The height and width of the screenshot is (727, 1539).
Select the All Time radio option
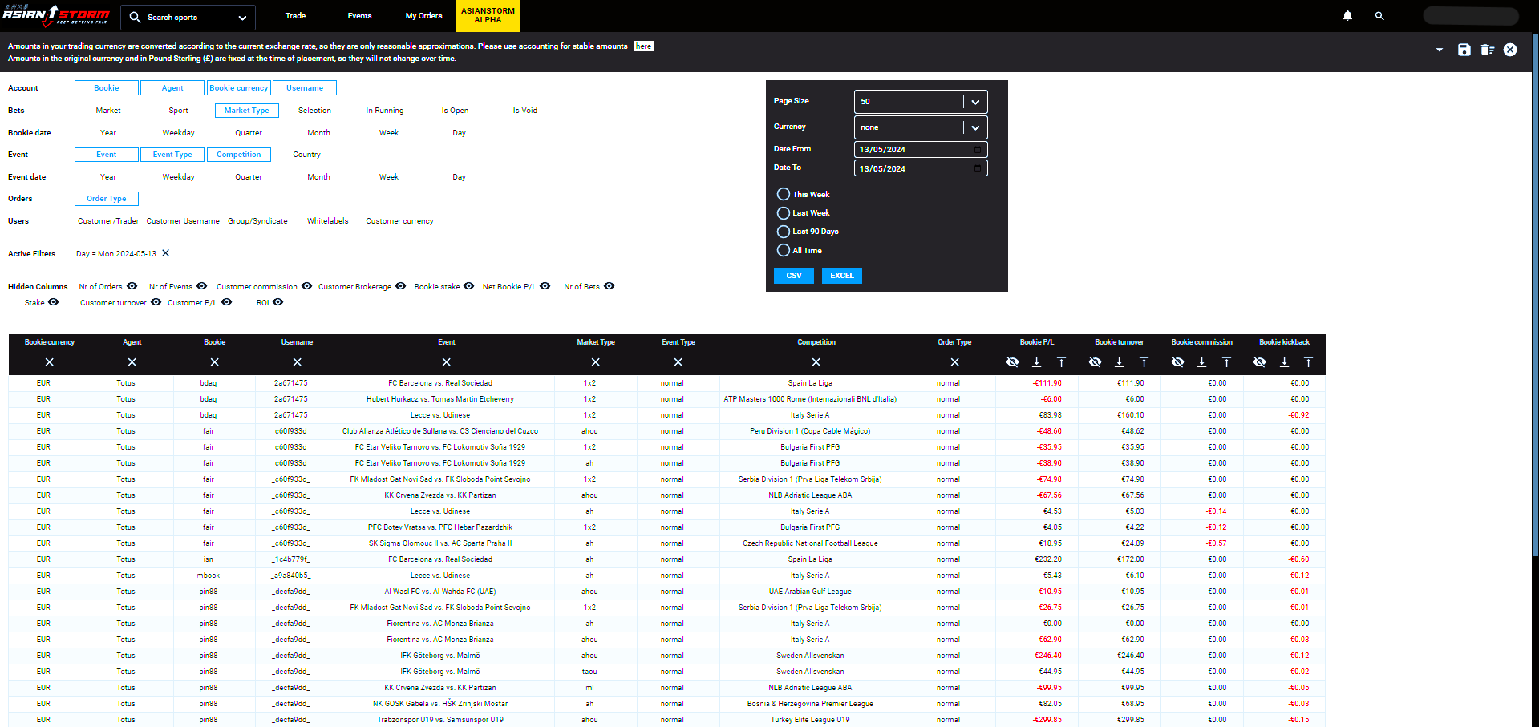pyautogui.click(x=784, y=250)
